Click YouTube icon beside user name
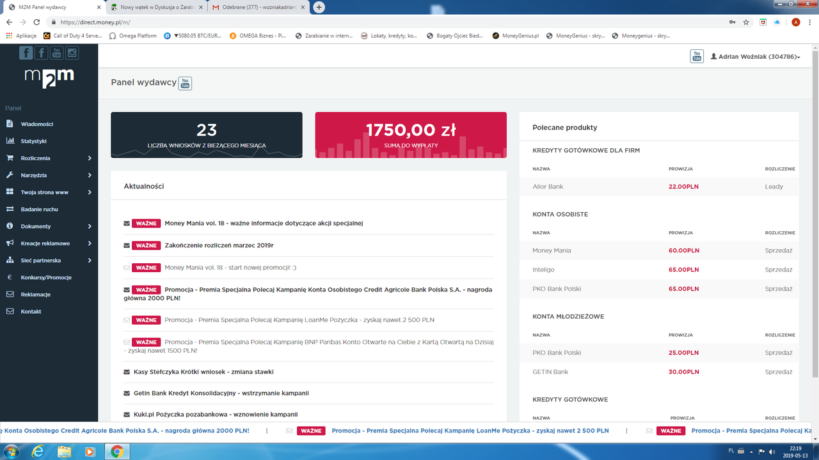 point(697,56)
